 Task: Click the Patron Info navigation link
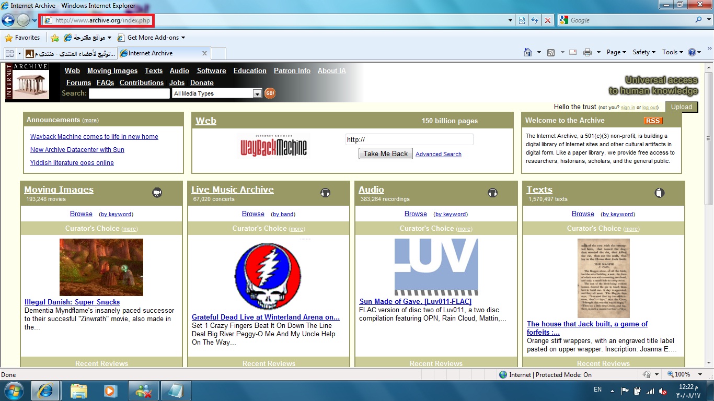point(292,71)
